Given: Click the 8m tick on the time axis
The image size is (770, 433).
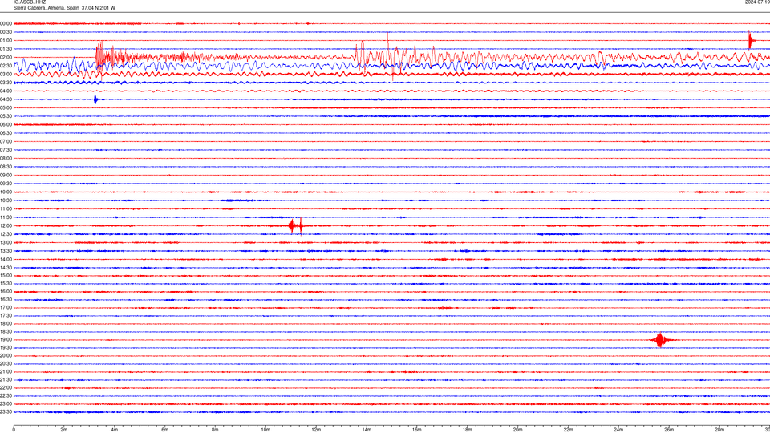Looking at the screenshot, I should 215,430.
